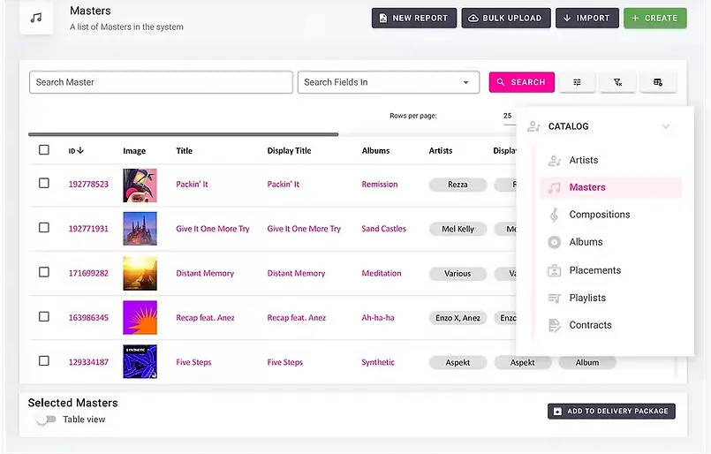Click the Placements icon
The image size is (711, 454).
pos(554,270)
